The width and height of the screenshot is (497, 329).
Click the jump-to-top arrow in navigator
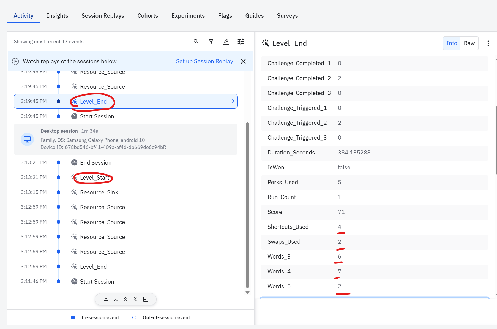click(116, 299)
